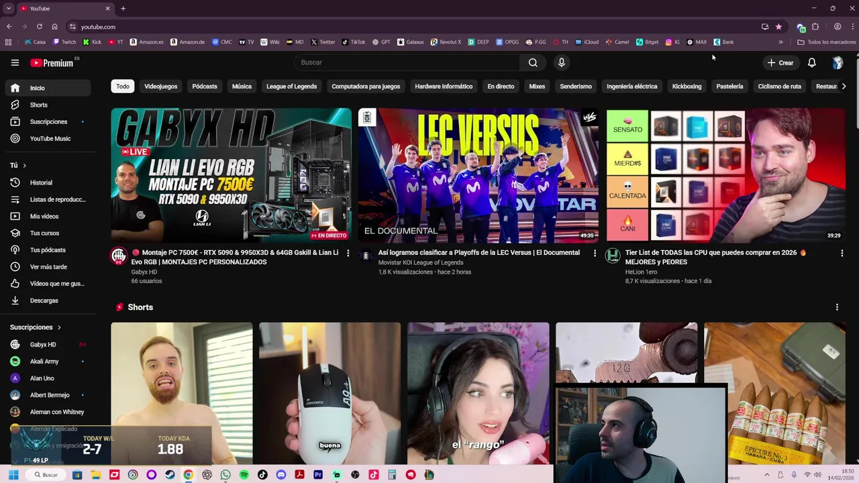Image resolution: width=859 pixels, height=483 pixels.
Task: Open YouTube Music from the sidebar
Action: click(48, 138)
